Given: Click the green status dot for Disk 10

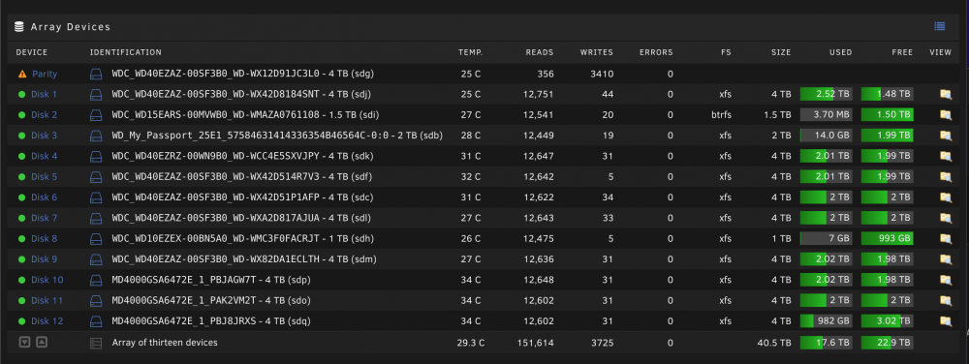Looking at the screenshot, I should 22,280.
